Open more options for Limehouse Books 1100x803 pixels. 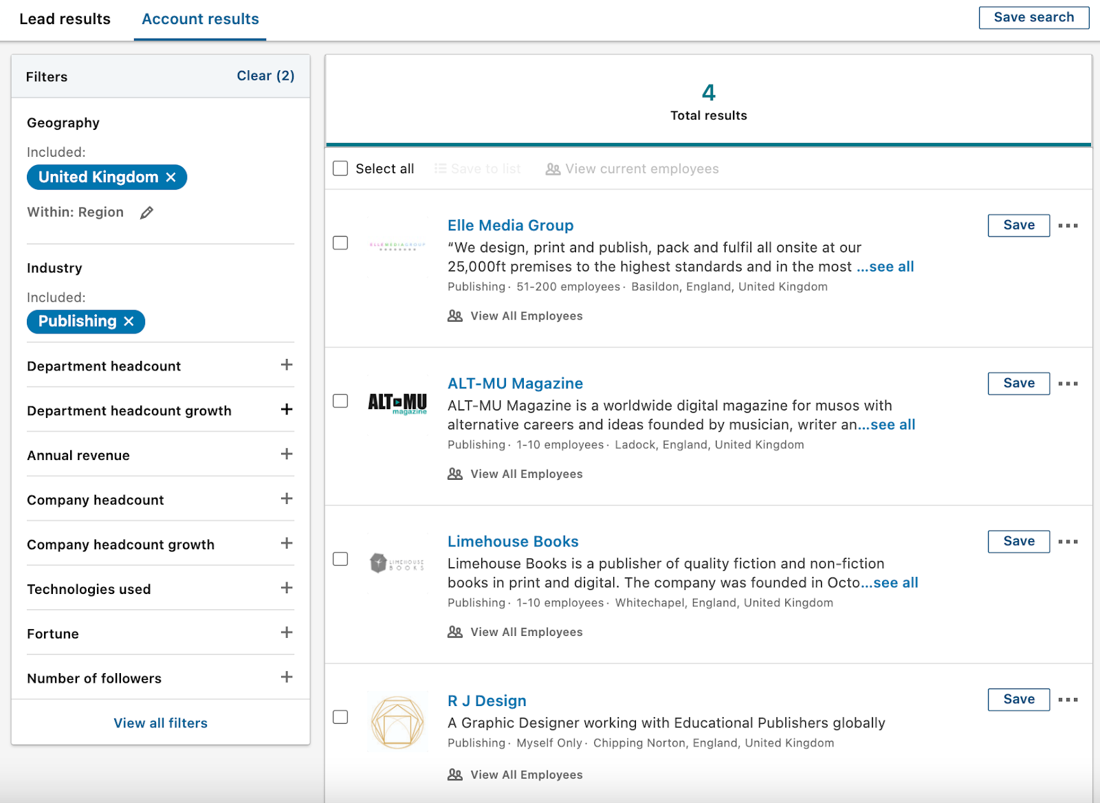click(x=1068, y=542)
